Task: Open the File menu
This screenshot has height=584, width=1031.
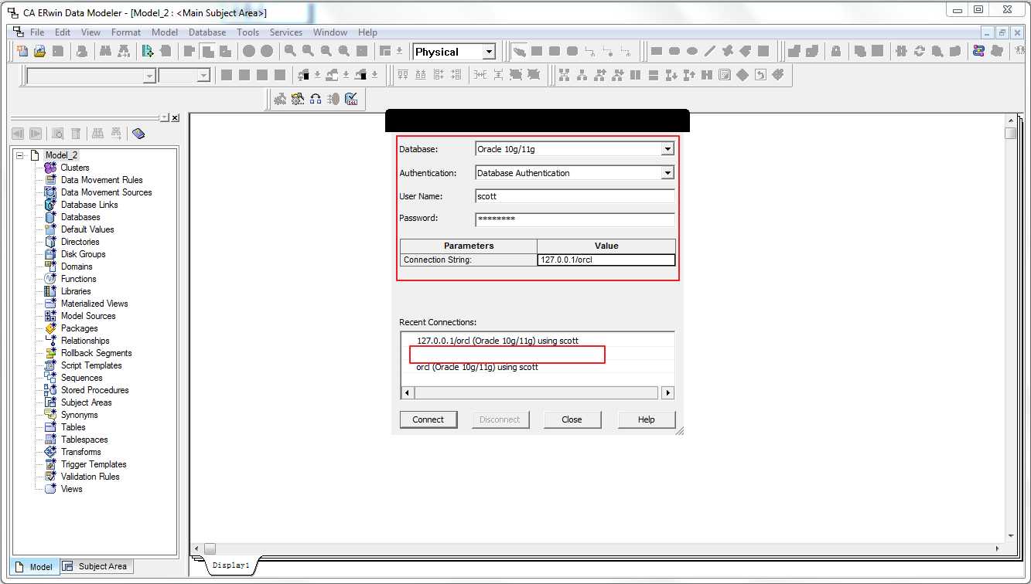Action: coord(37,32)
